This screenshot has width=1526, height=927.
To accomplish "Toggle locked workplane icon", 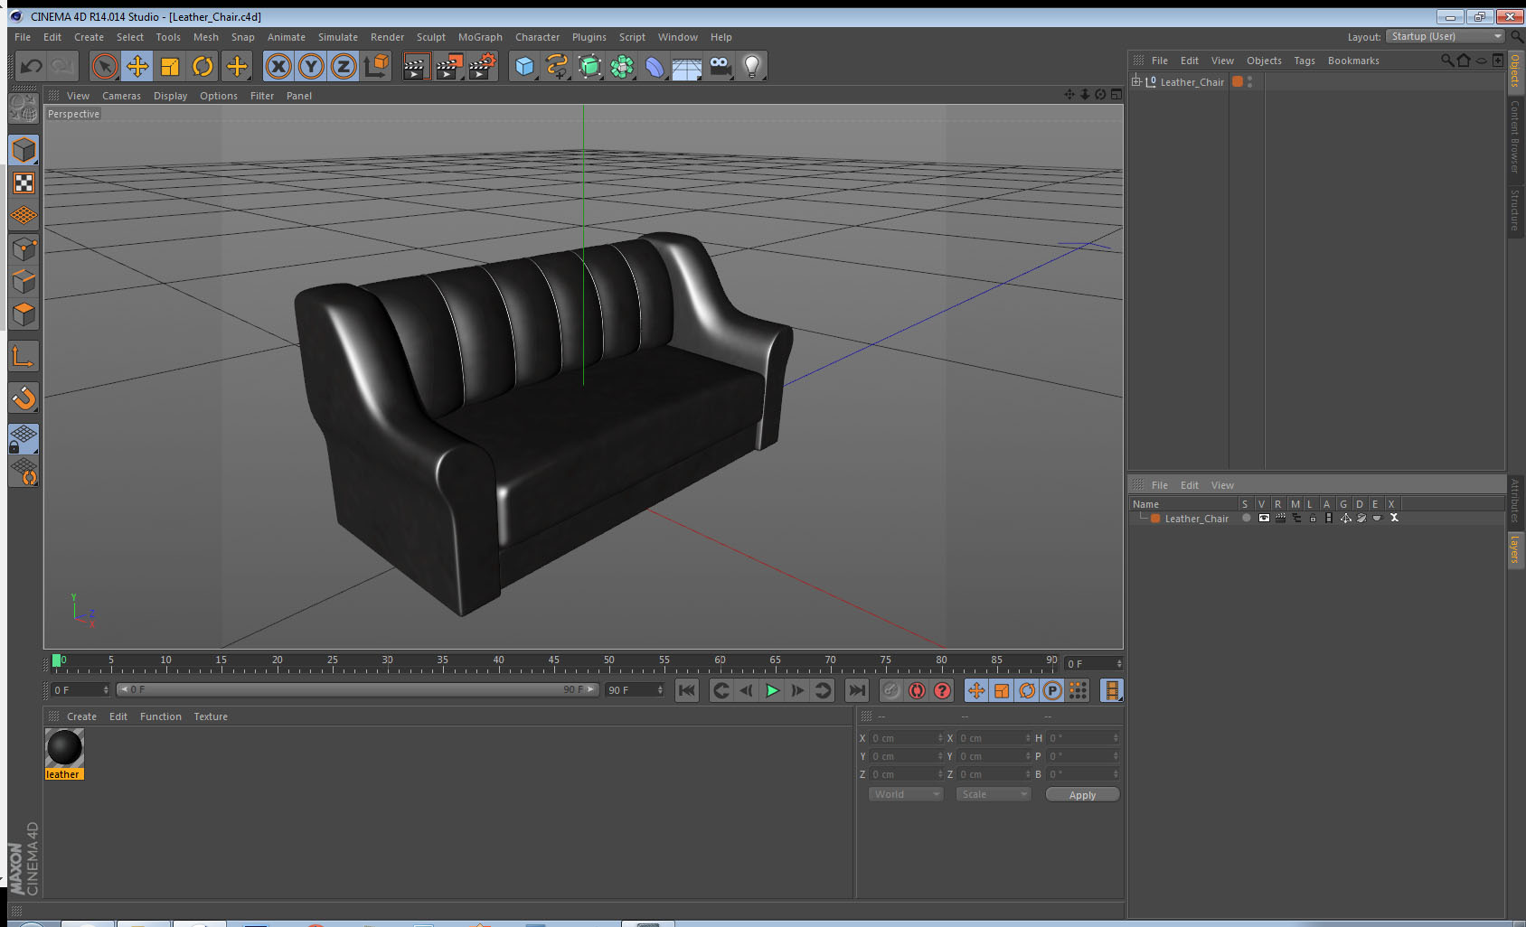I will [x=24, y=439].
